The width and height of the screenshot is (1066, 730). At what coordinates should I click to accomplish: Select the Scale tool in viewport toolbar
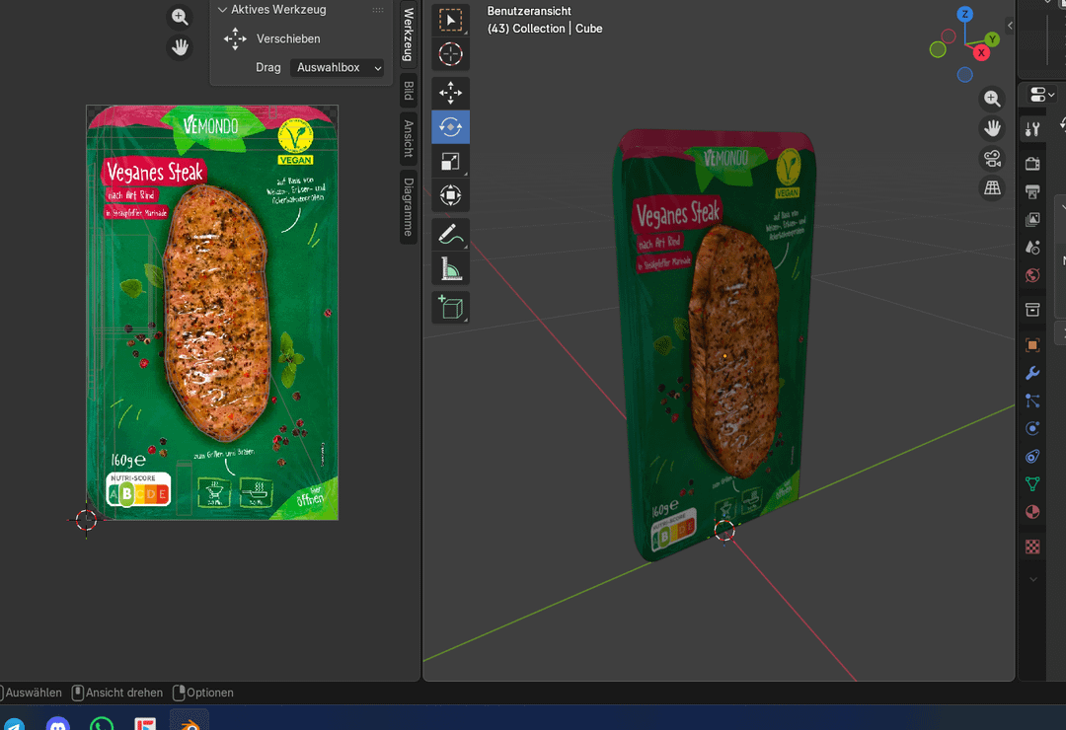click(450, 162)
